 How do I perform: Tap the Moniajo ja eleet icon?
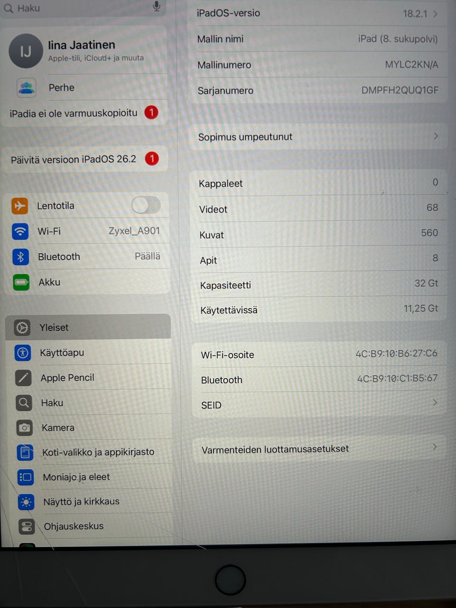[26, 477]
